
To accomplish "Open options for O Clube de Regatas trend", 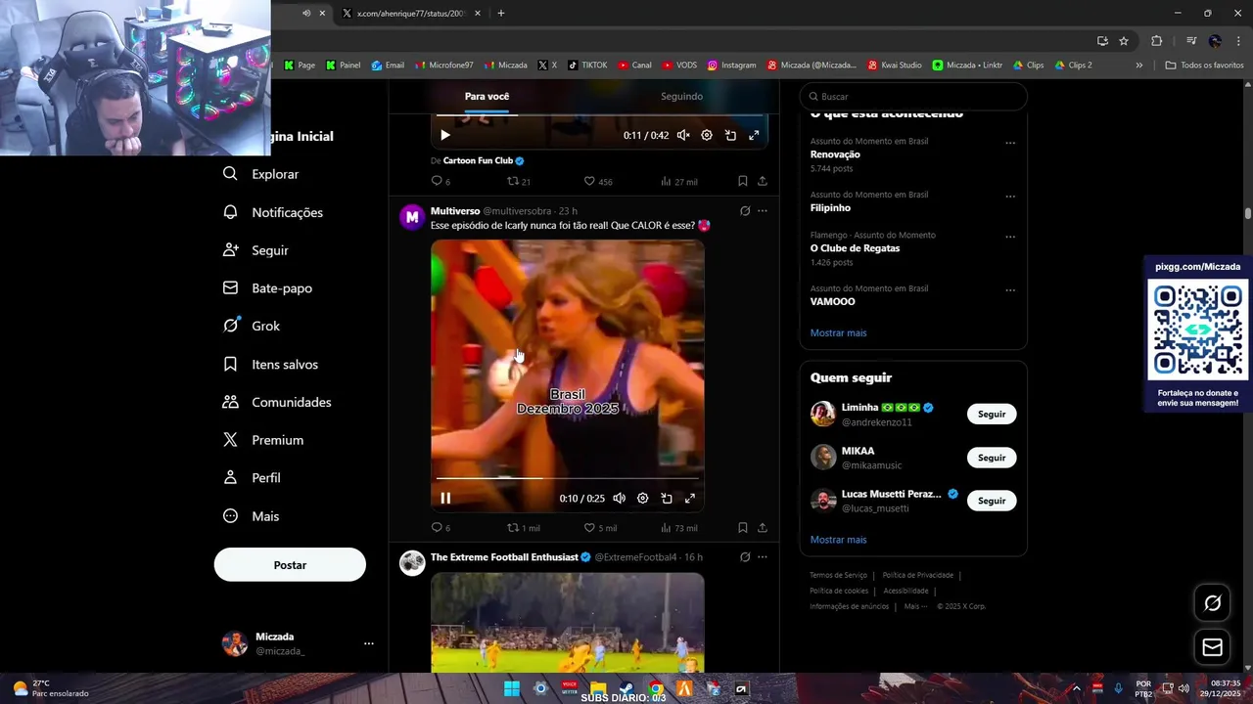I will (x=1010, y=237).
